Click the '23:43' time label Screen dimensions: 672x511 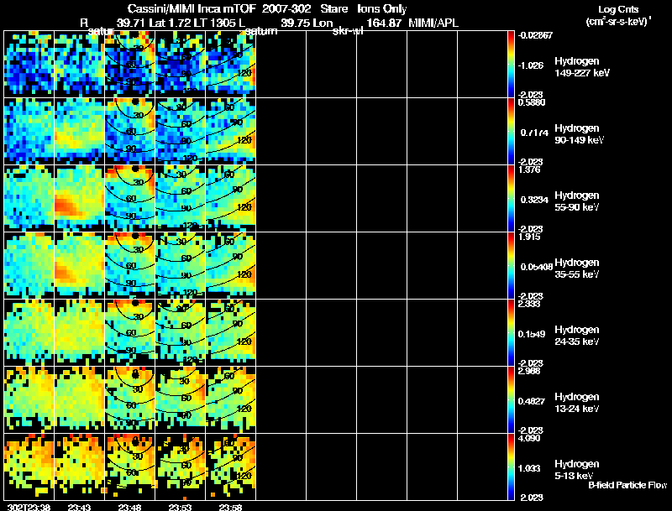point(79,507)
